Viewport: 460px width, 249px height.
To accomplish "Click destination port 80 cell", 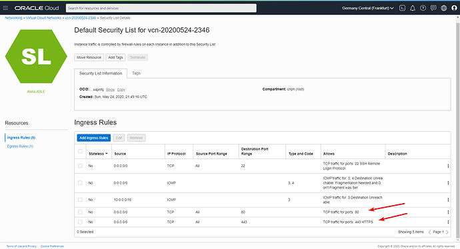I will [x=243, y=212].
